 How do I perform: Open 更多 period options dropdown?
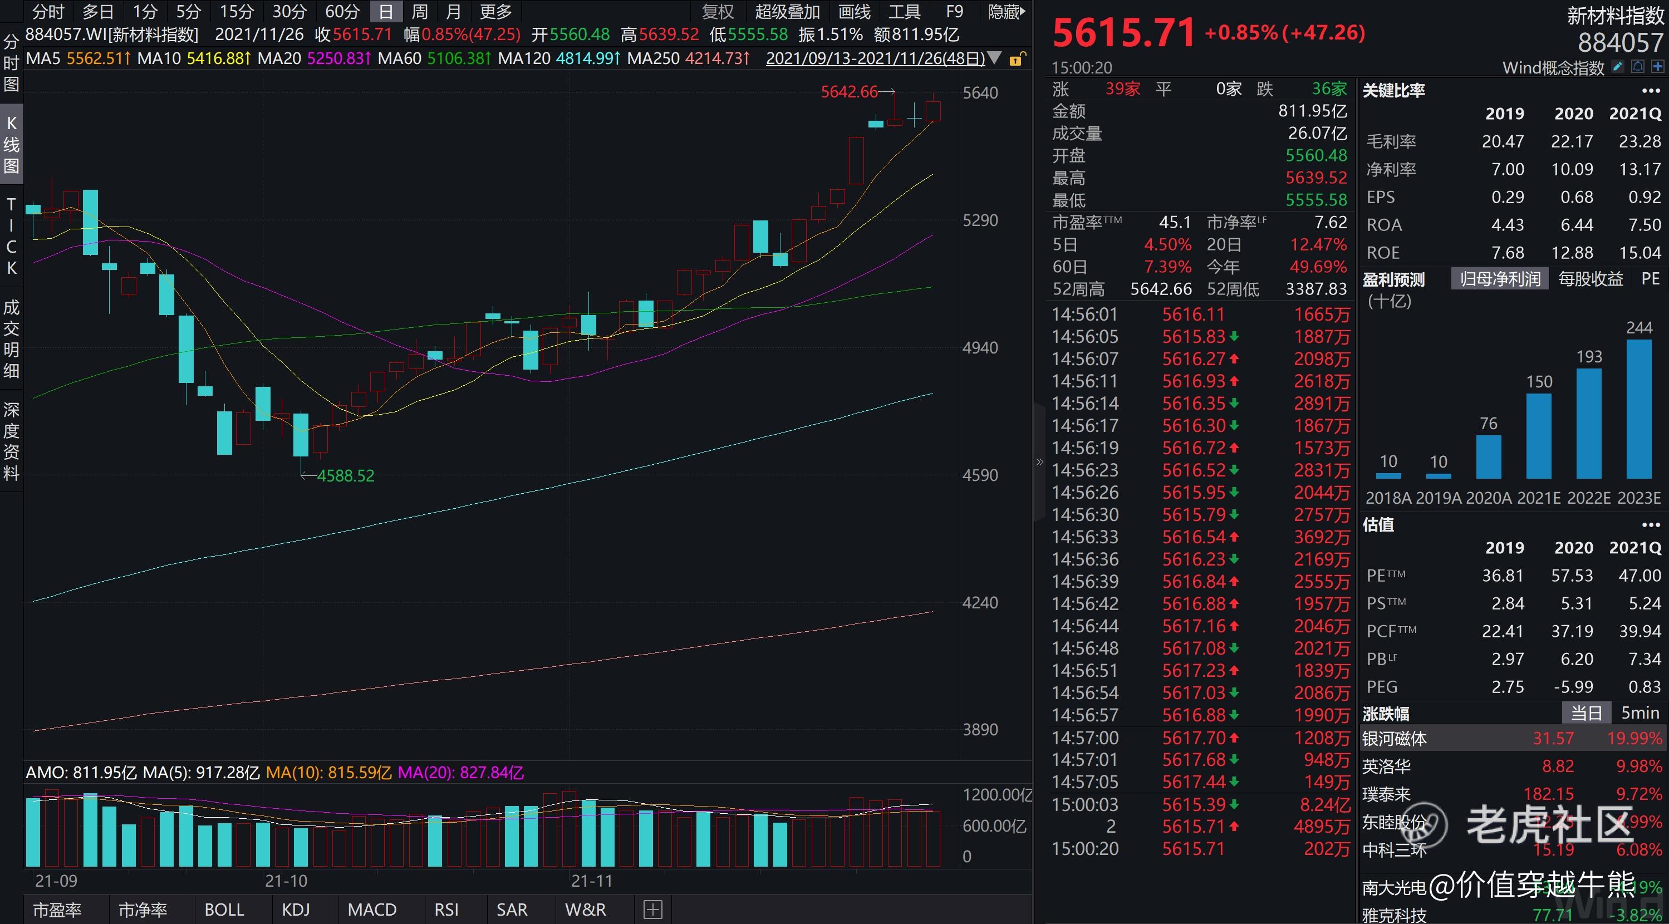tap(495, 12)
